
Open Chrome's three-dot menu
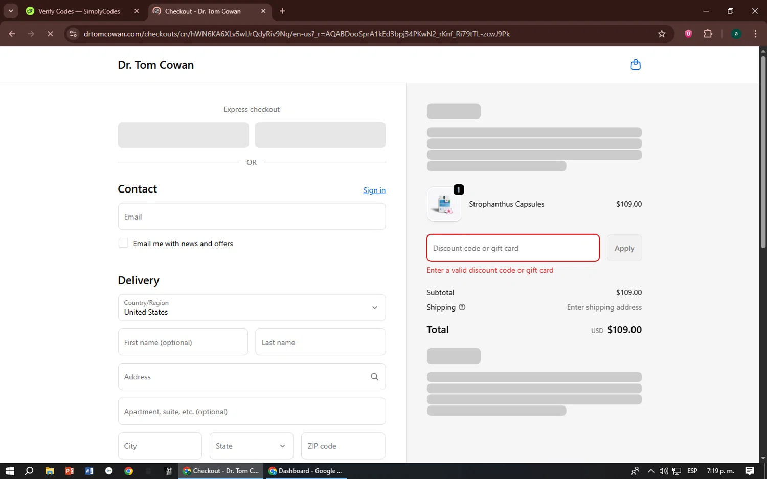[755, 34]
